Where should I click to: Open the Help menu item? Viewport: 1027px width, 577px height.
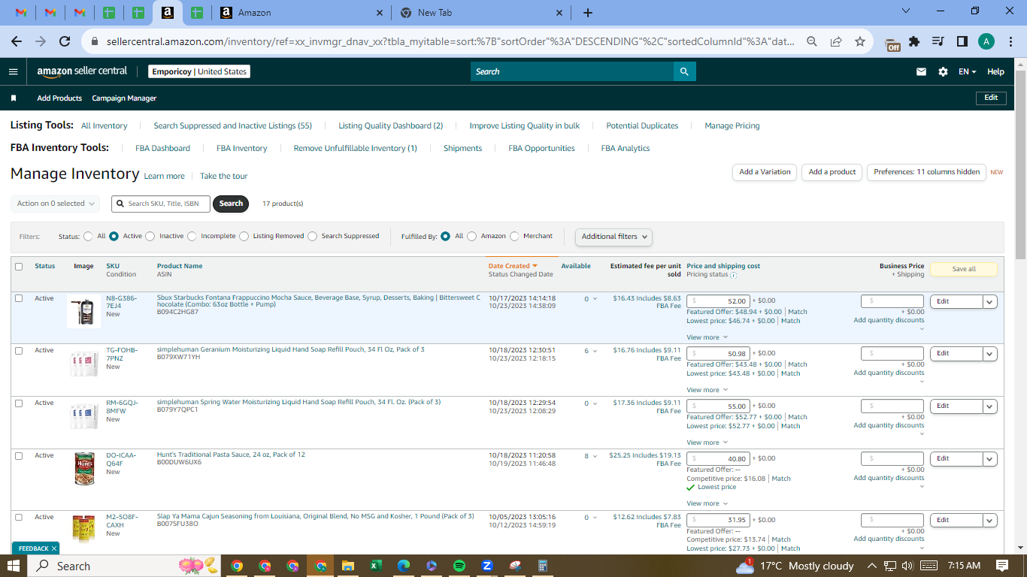coord(995,71)
